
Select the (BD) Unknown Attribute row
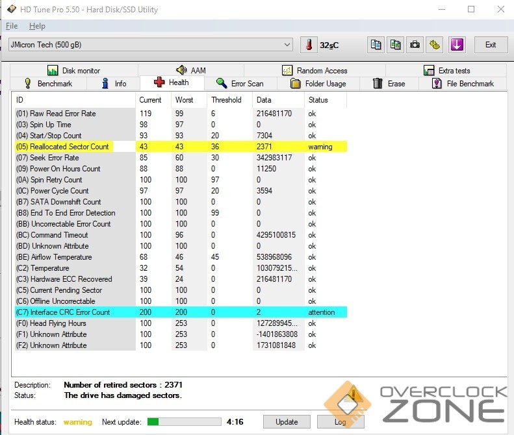click(181, 246)
